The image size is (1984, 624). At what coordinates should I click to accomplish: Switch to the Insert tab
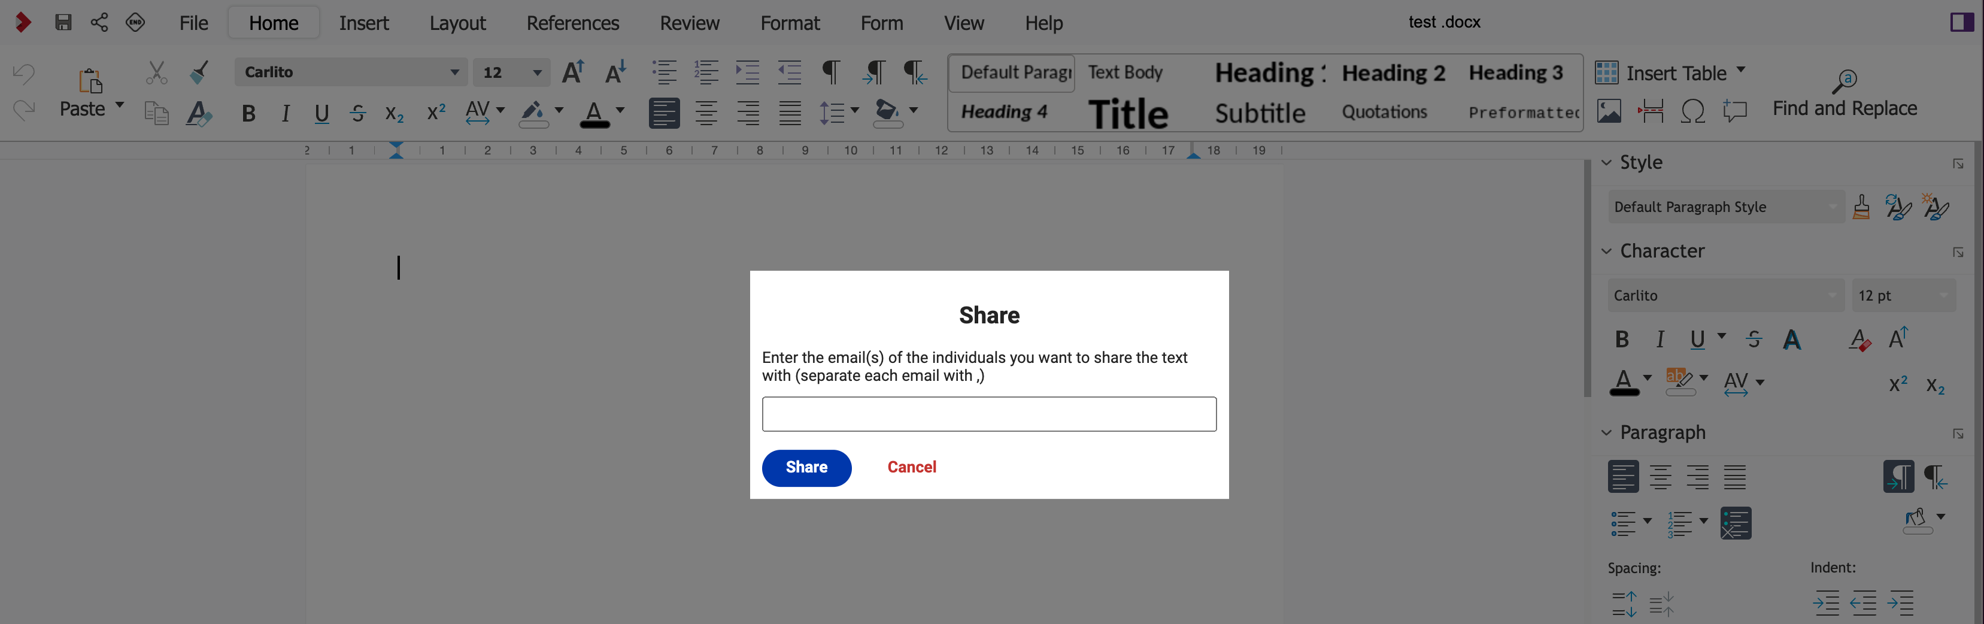point(363,23)
